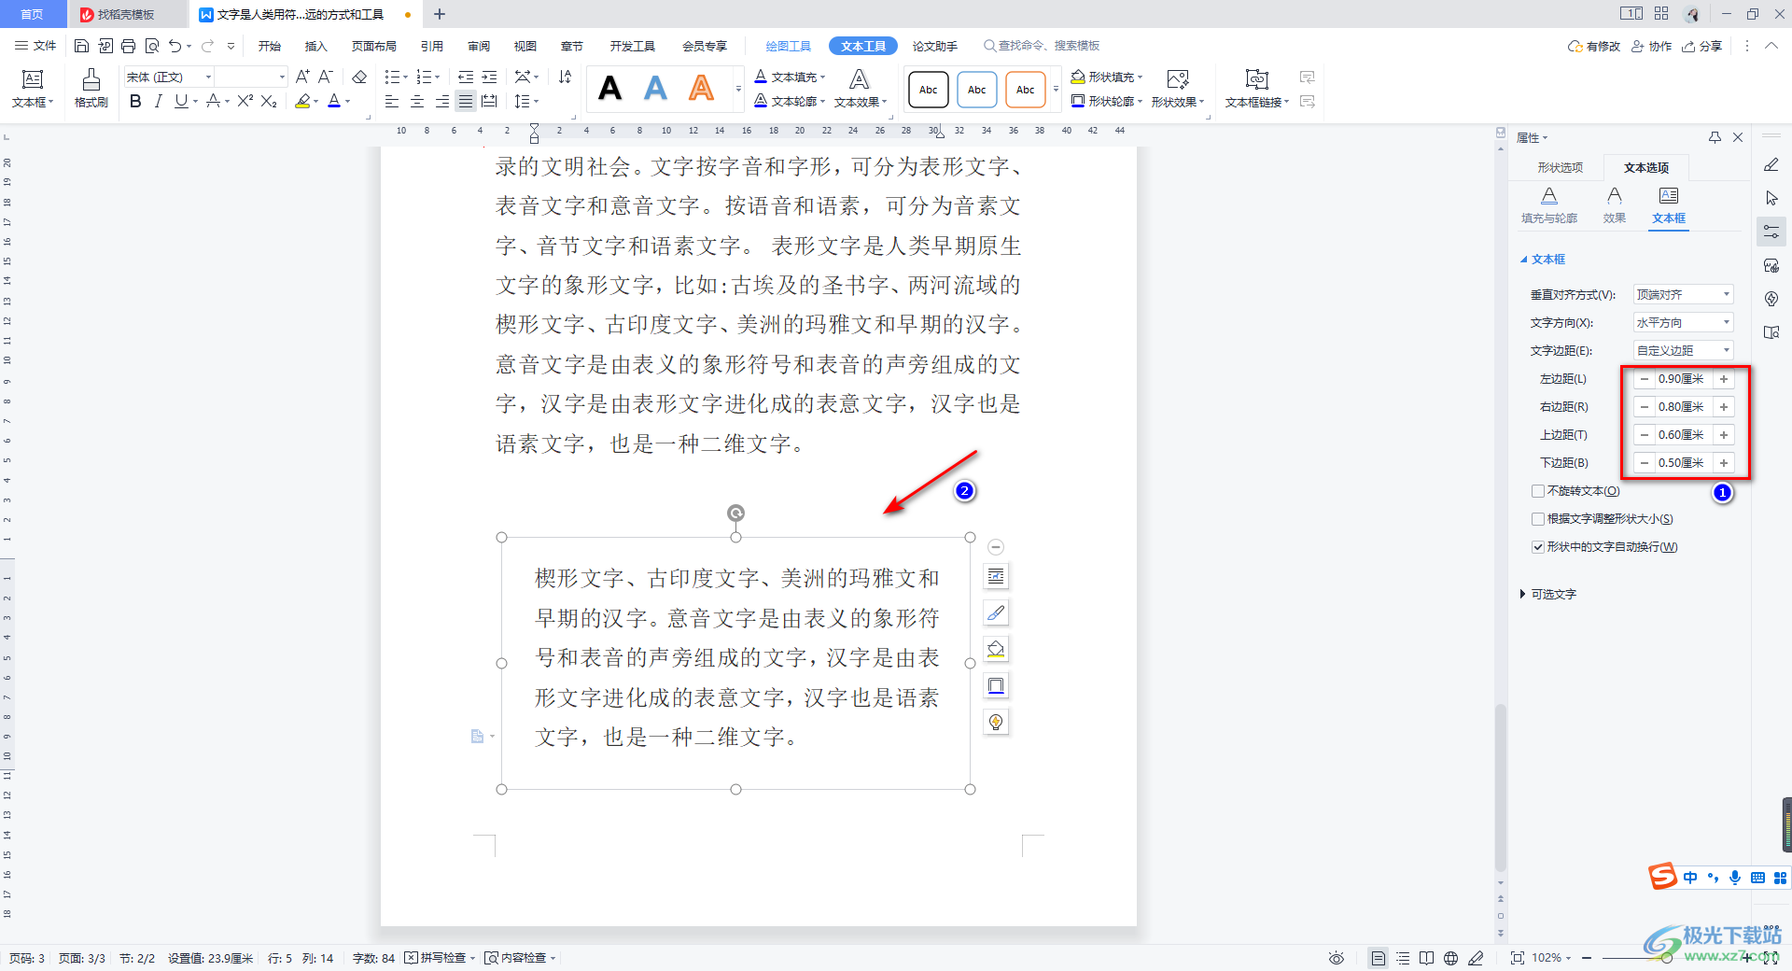Align text right

pos(441,101)
